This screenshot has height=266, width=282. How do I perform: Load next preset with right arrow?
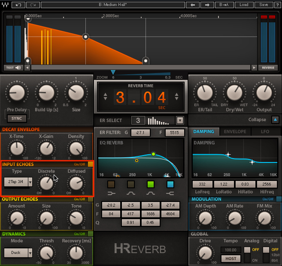click(207, 5)
